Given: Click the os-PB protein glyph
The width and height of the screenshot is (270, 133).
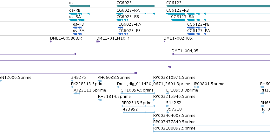Looking at the screenshot, I should click(77, 28).
